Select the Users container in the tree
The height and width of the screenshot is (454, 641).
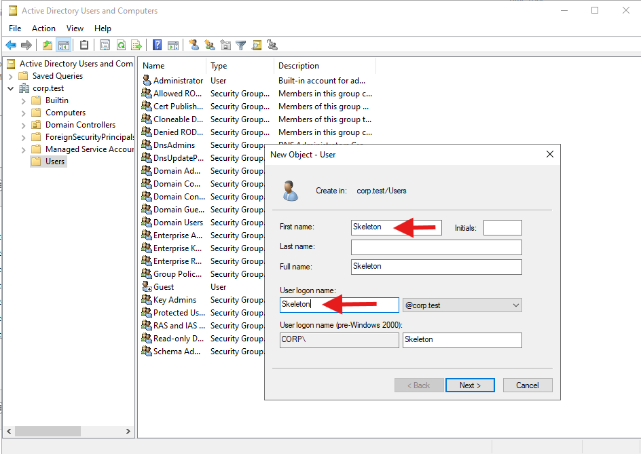(x=48, y=162)
